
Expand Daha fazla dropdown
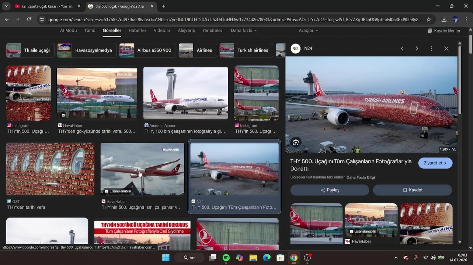(244, 31)
